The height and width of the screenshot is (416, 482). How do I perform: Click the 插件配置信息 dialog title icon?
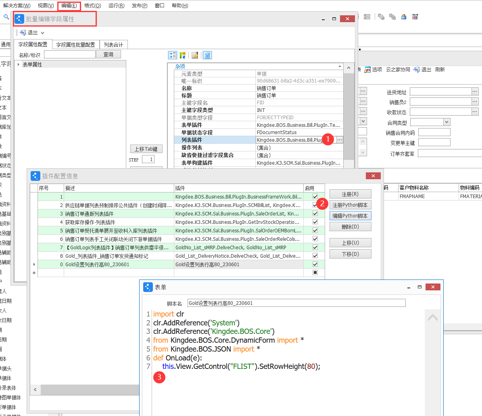35,176
